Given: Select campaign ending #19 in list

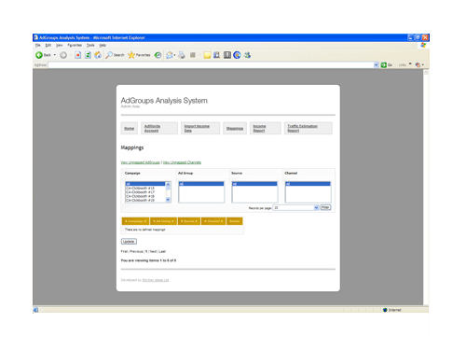Looking at the screenshot, I should coord(145,201).
